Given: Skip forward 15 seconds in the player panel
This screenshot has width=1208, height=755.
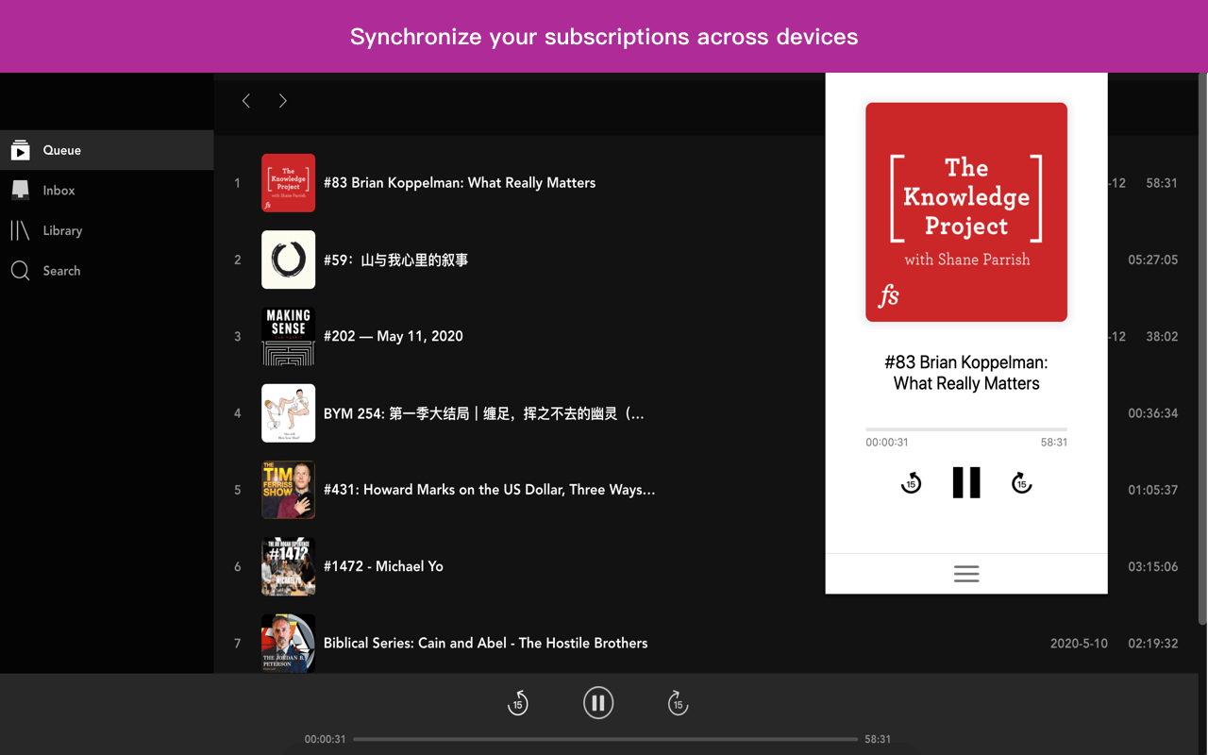Looking at the screenshot, I should pos(1021,482).
